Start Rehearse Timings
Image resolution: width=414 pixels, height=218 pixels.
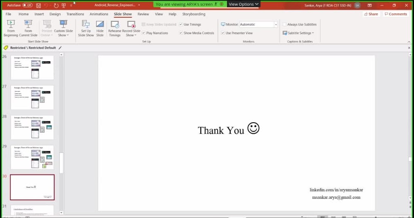click(x=114, y=28)
